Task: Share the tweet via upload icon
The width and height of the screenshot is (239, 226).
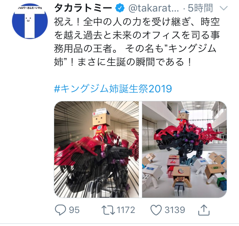Action: click(x=204, y=210)
